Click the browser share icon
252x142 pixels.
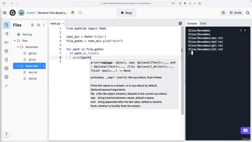(x=190, y=3)
